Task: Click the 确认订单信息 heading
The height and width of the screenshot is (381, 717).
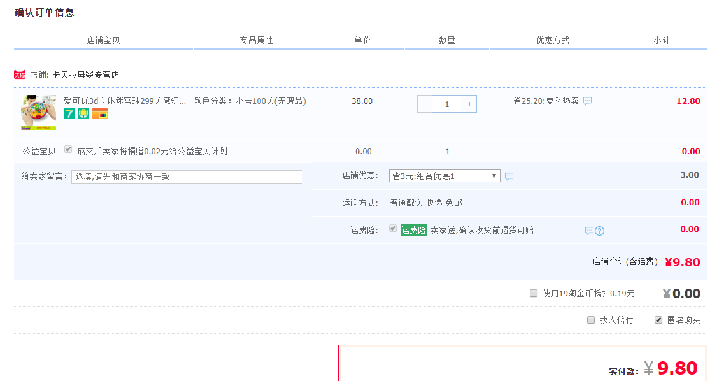Action: click(x=45, y=12)
